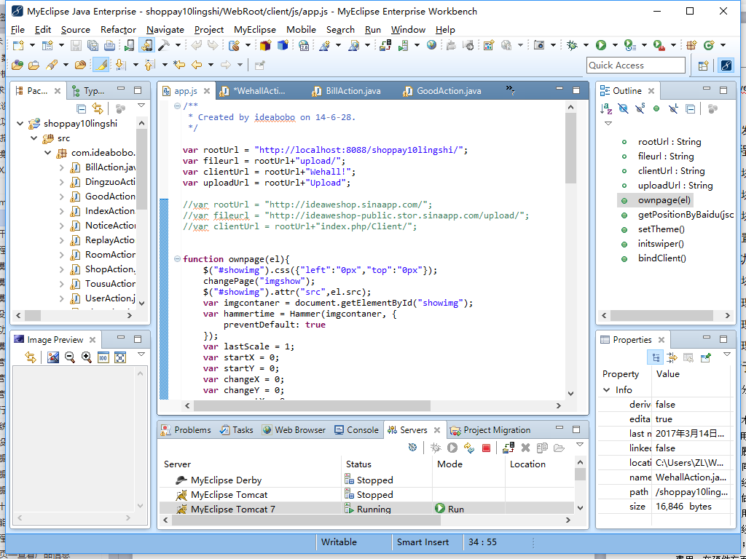Stop the server using the red stop icon
The width and height of the screenshot is (746, 559).
[486, 448]
